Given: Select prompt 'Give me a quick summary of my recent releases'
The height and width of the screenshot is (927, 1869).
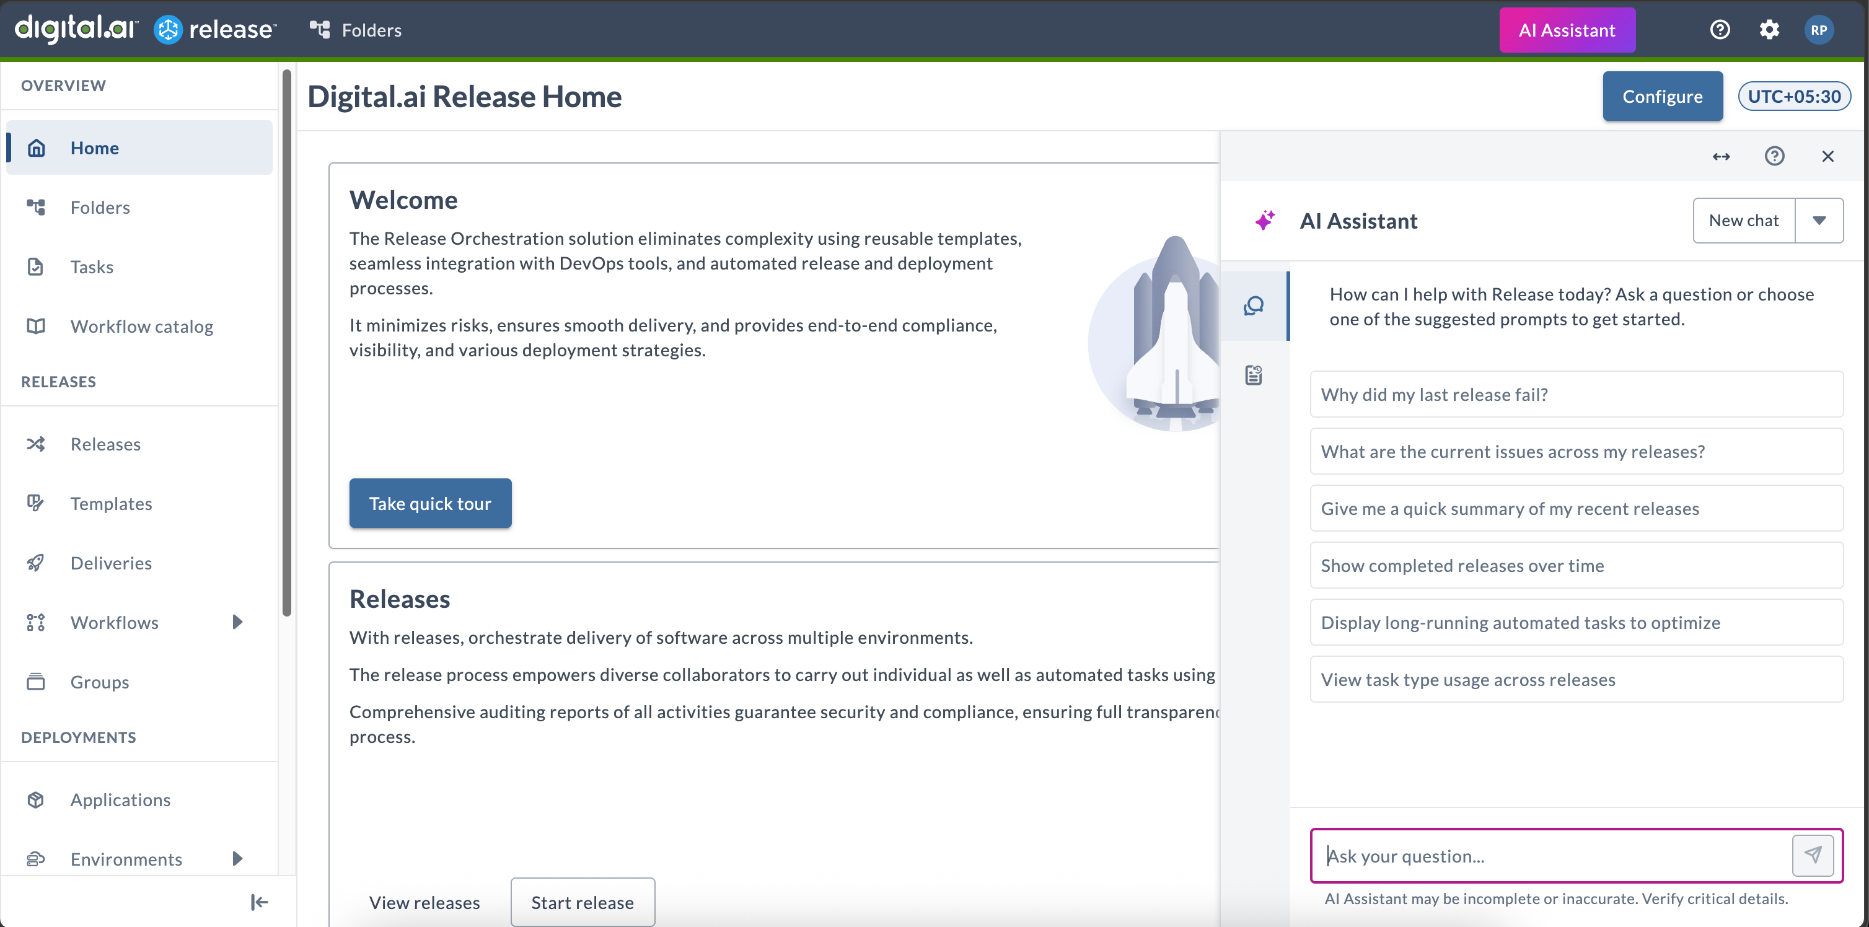Looking at the screenshot, I should pos(1576,509).
